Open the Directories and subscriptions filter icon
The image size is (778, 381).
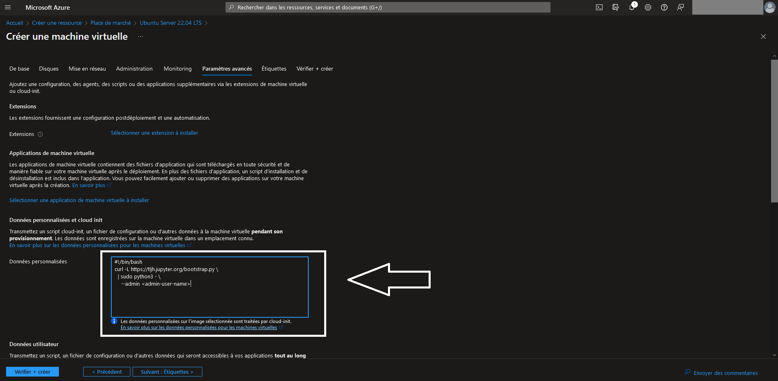[x=615, y=7]
